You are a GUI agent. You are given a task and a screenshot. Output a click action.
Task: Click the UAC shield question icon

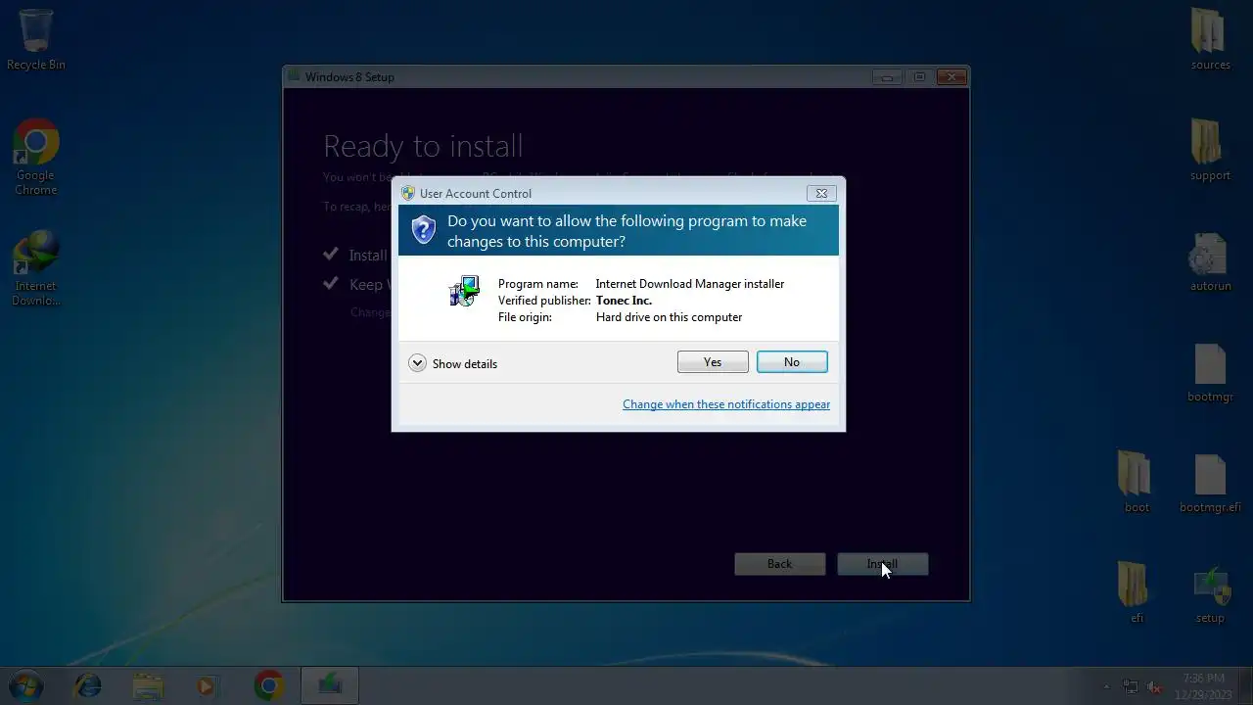423,230
